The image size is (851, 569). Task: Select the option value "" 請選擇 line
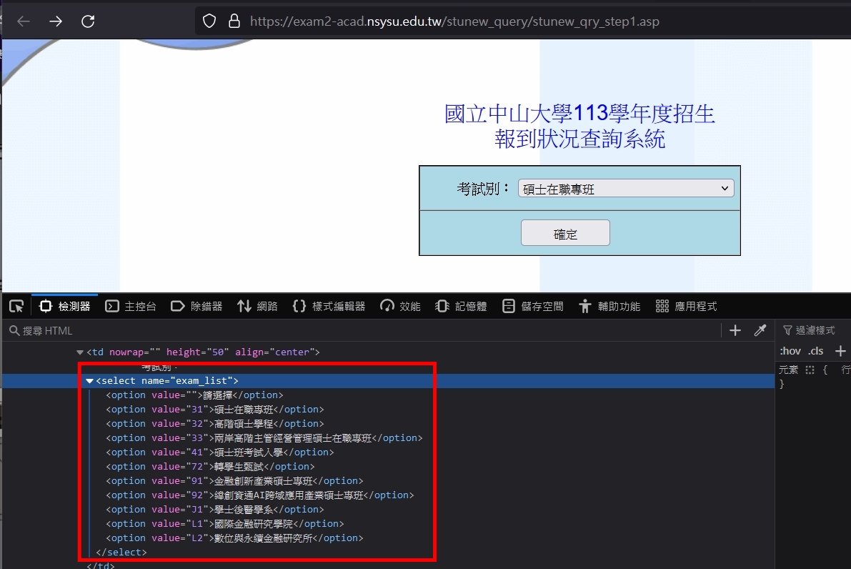tap(194, 395)
